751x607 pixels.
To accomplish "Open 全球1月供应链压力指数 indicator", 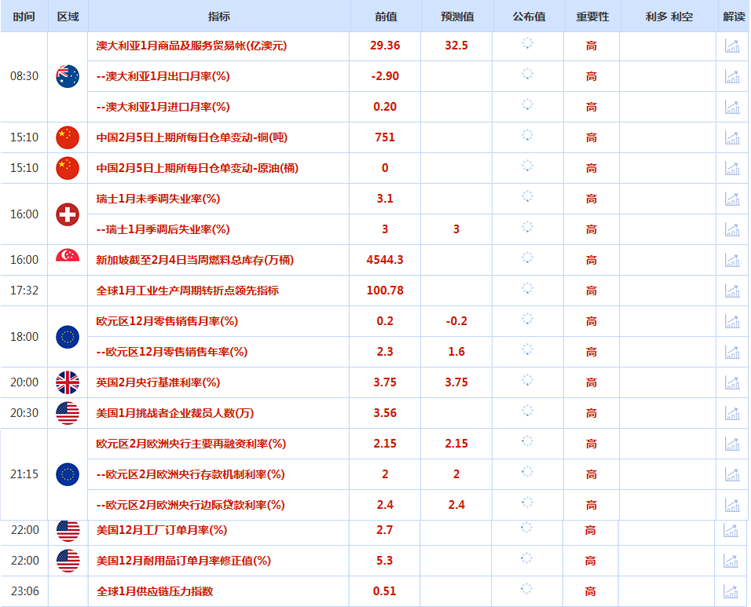I will pyautogui.click(x=155, y=591).
